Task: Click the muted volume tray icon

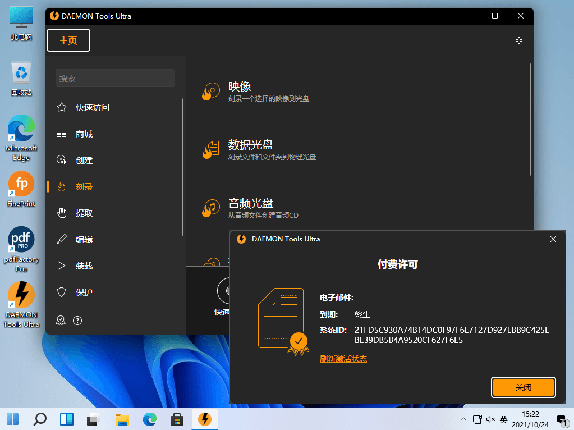Action: pos(490,419)
